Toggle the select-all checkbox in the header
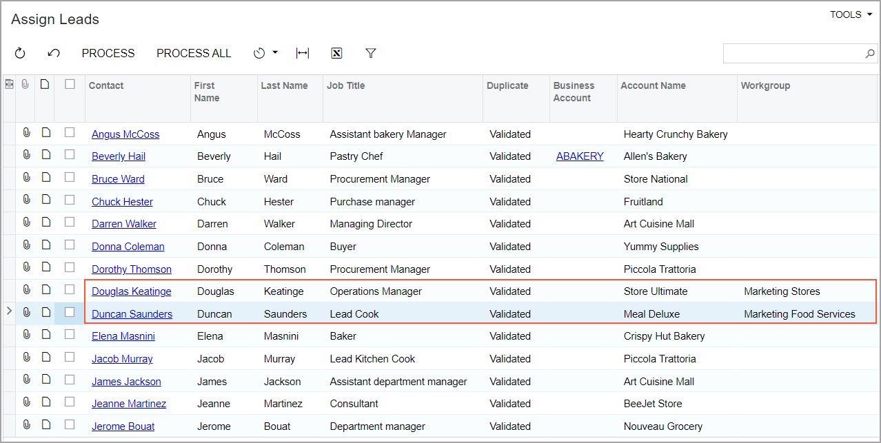 [70, 84]
